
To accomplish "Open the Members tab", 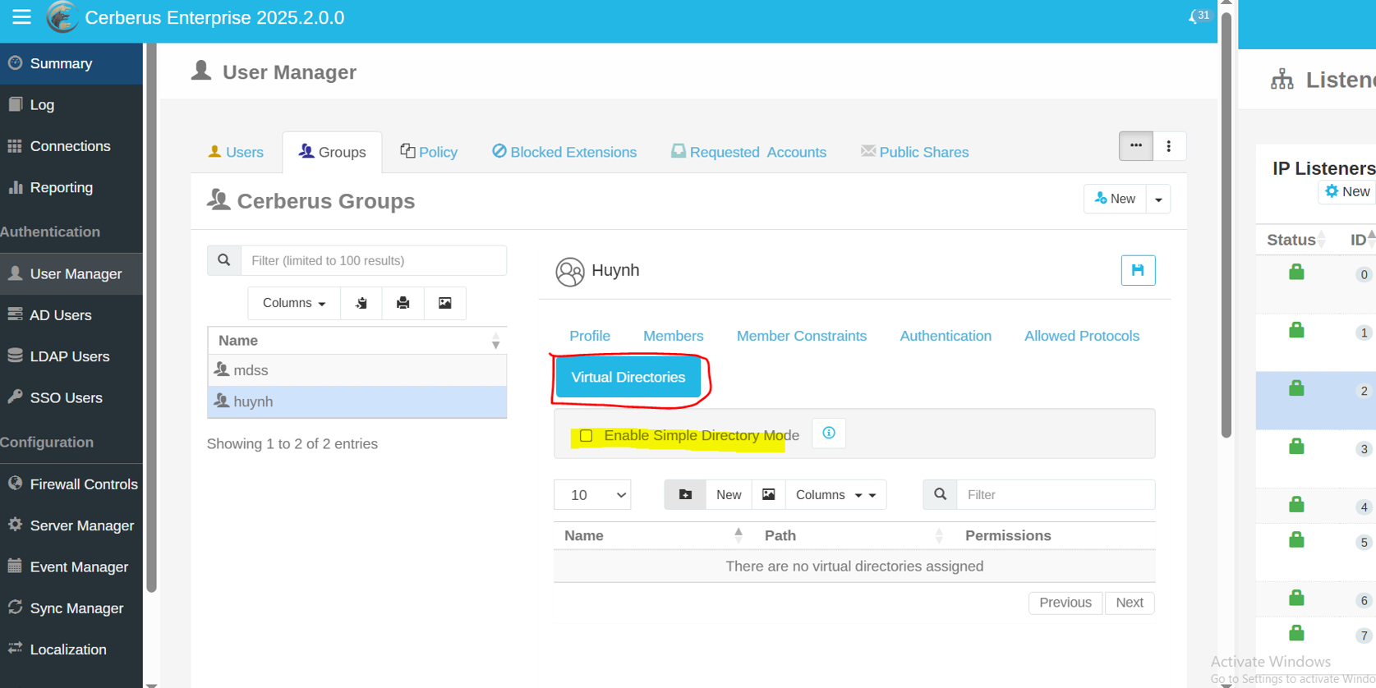I will coord(674,336).
